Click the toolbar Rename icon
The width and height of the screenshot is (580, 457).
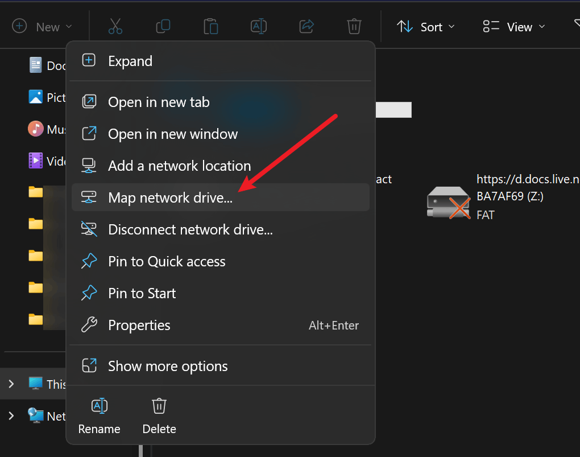click(x=259, y=26)
